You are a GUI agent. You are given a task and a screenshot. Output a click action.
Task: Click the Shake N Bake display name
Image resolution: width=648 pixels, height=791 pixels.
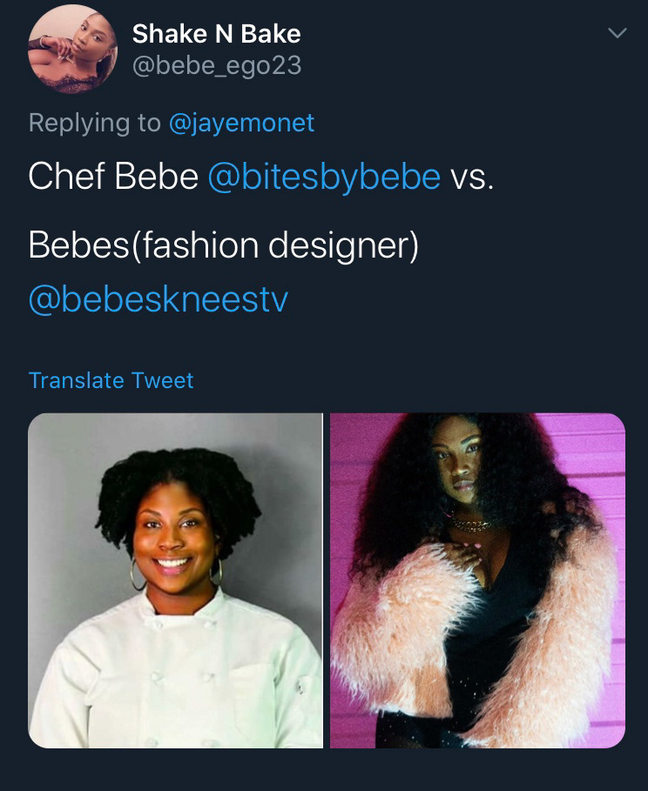pos(216,34)
